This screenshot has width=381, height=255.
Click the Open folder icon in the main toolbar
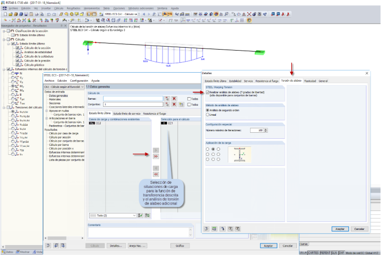(11, 15)
